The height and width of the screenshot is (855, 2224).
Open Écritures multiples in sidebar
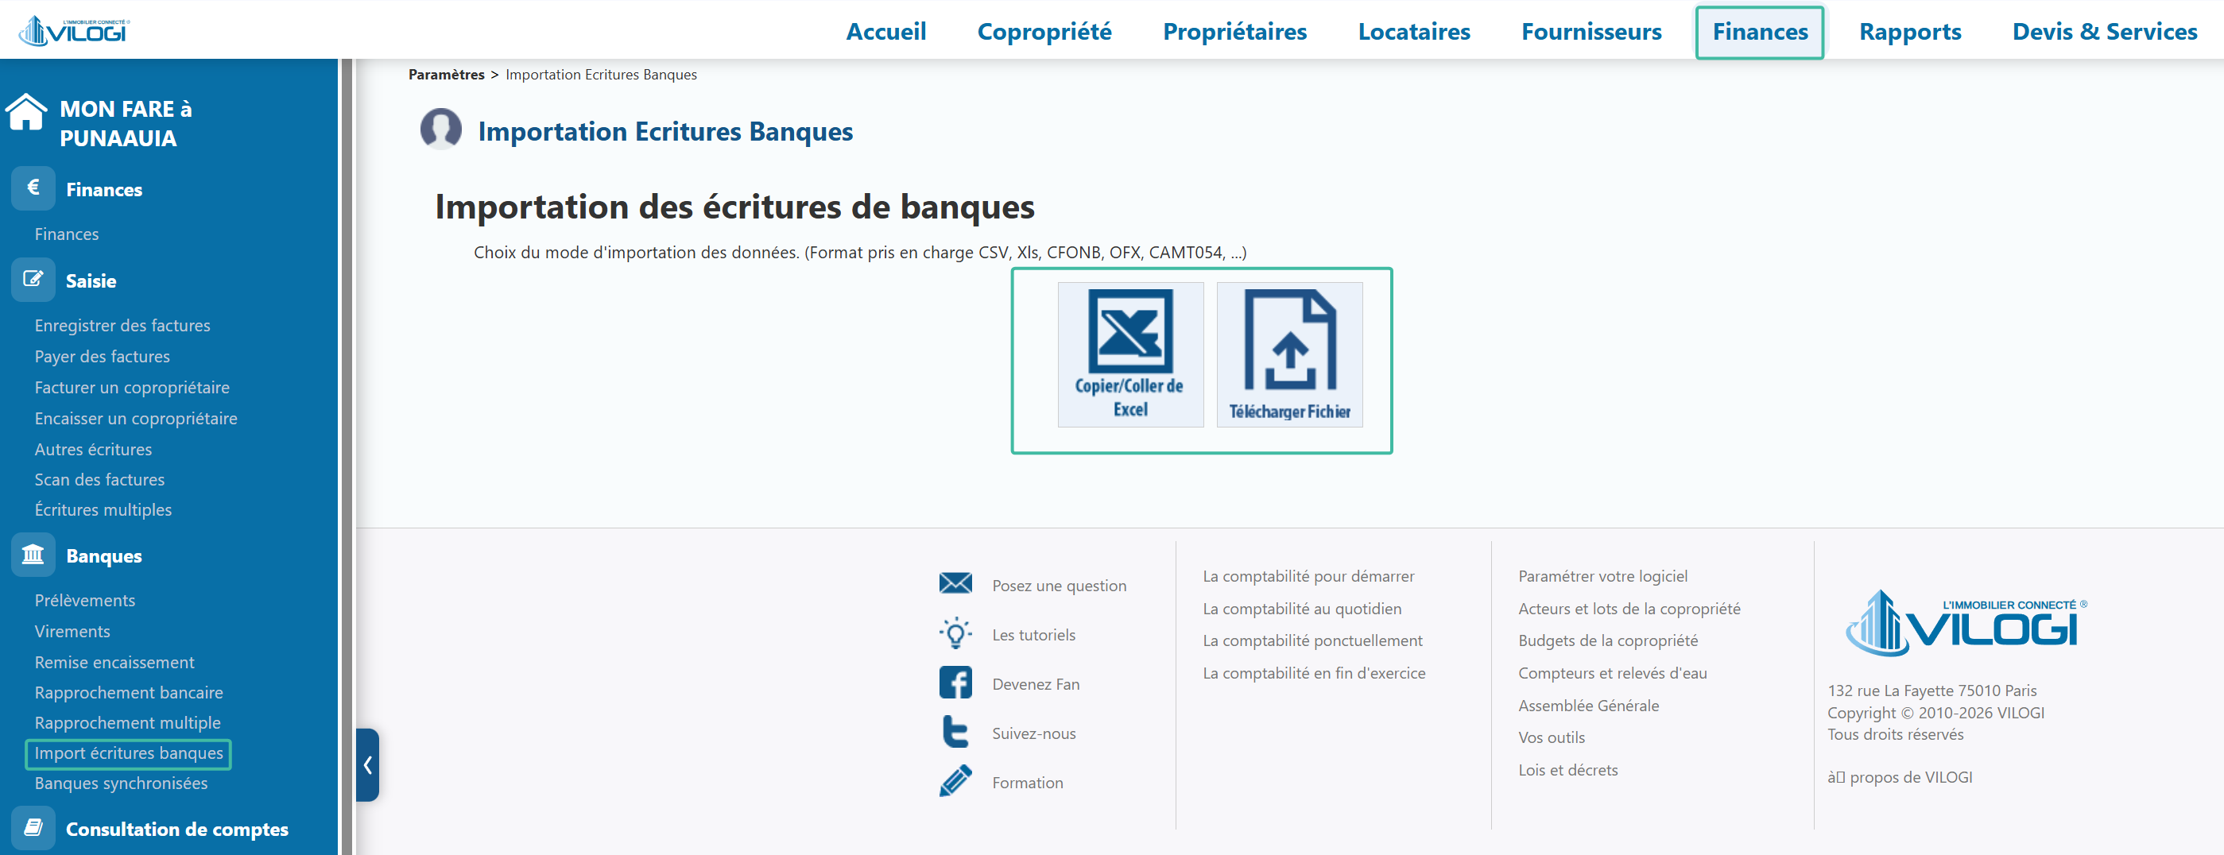103,509
